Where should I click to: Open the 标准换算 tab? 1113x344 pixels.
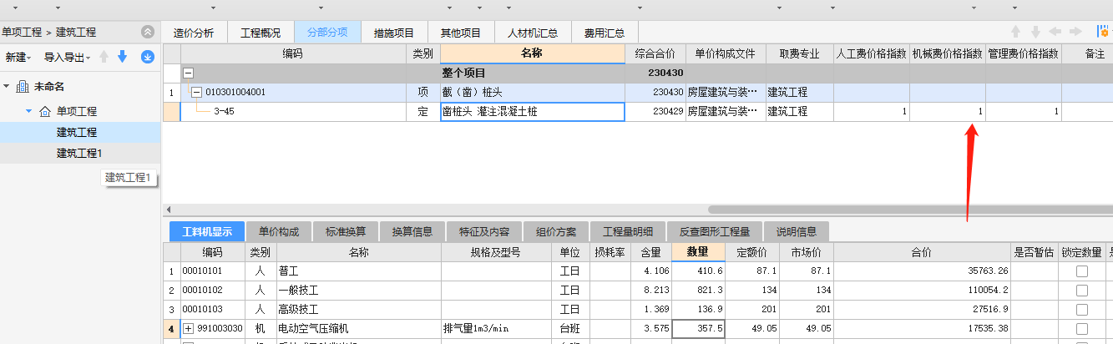coord(346,231)
